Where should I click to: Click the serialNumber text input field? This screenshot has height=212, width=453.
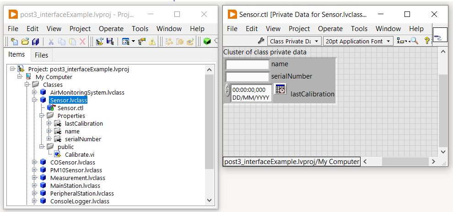pos(248,76)
